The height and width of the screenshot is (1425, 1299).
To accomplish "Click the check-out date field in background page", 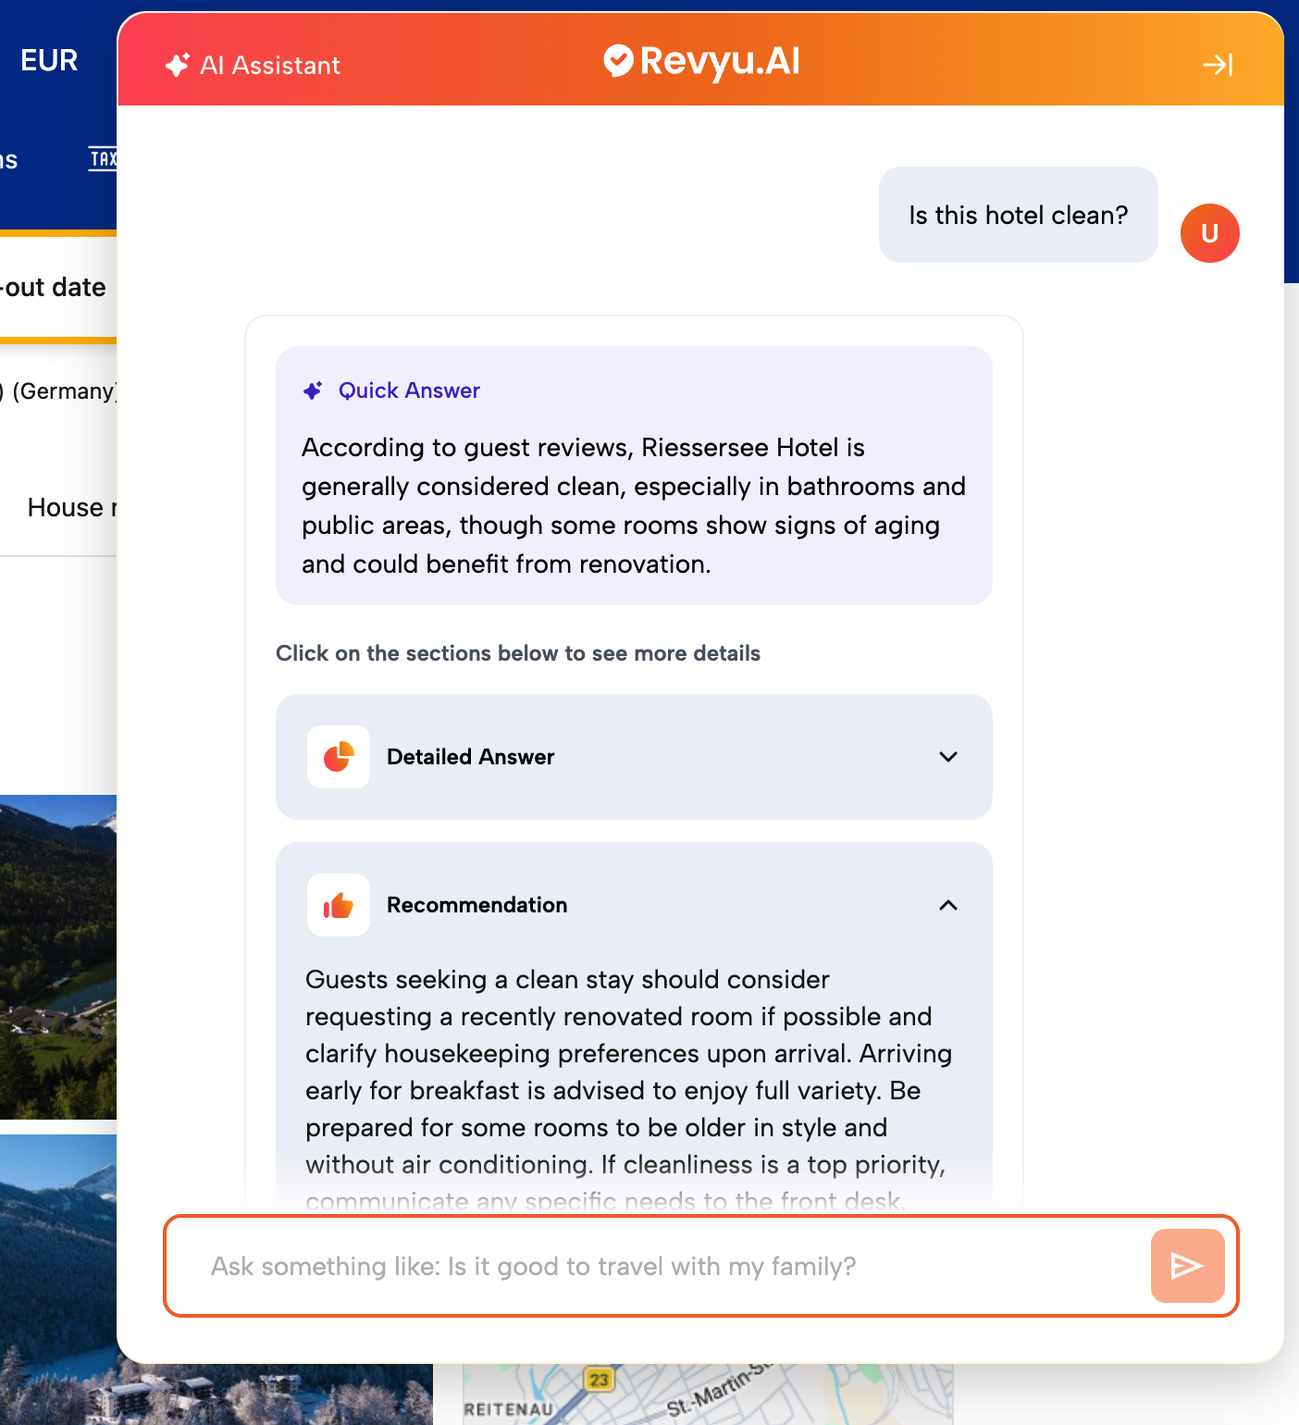I will point(58,287).
